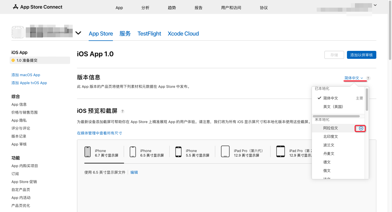Screen dimensions: 392x212
Task: Click 添加 Apple tvOS App link
Action: (29, 83)
